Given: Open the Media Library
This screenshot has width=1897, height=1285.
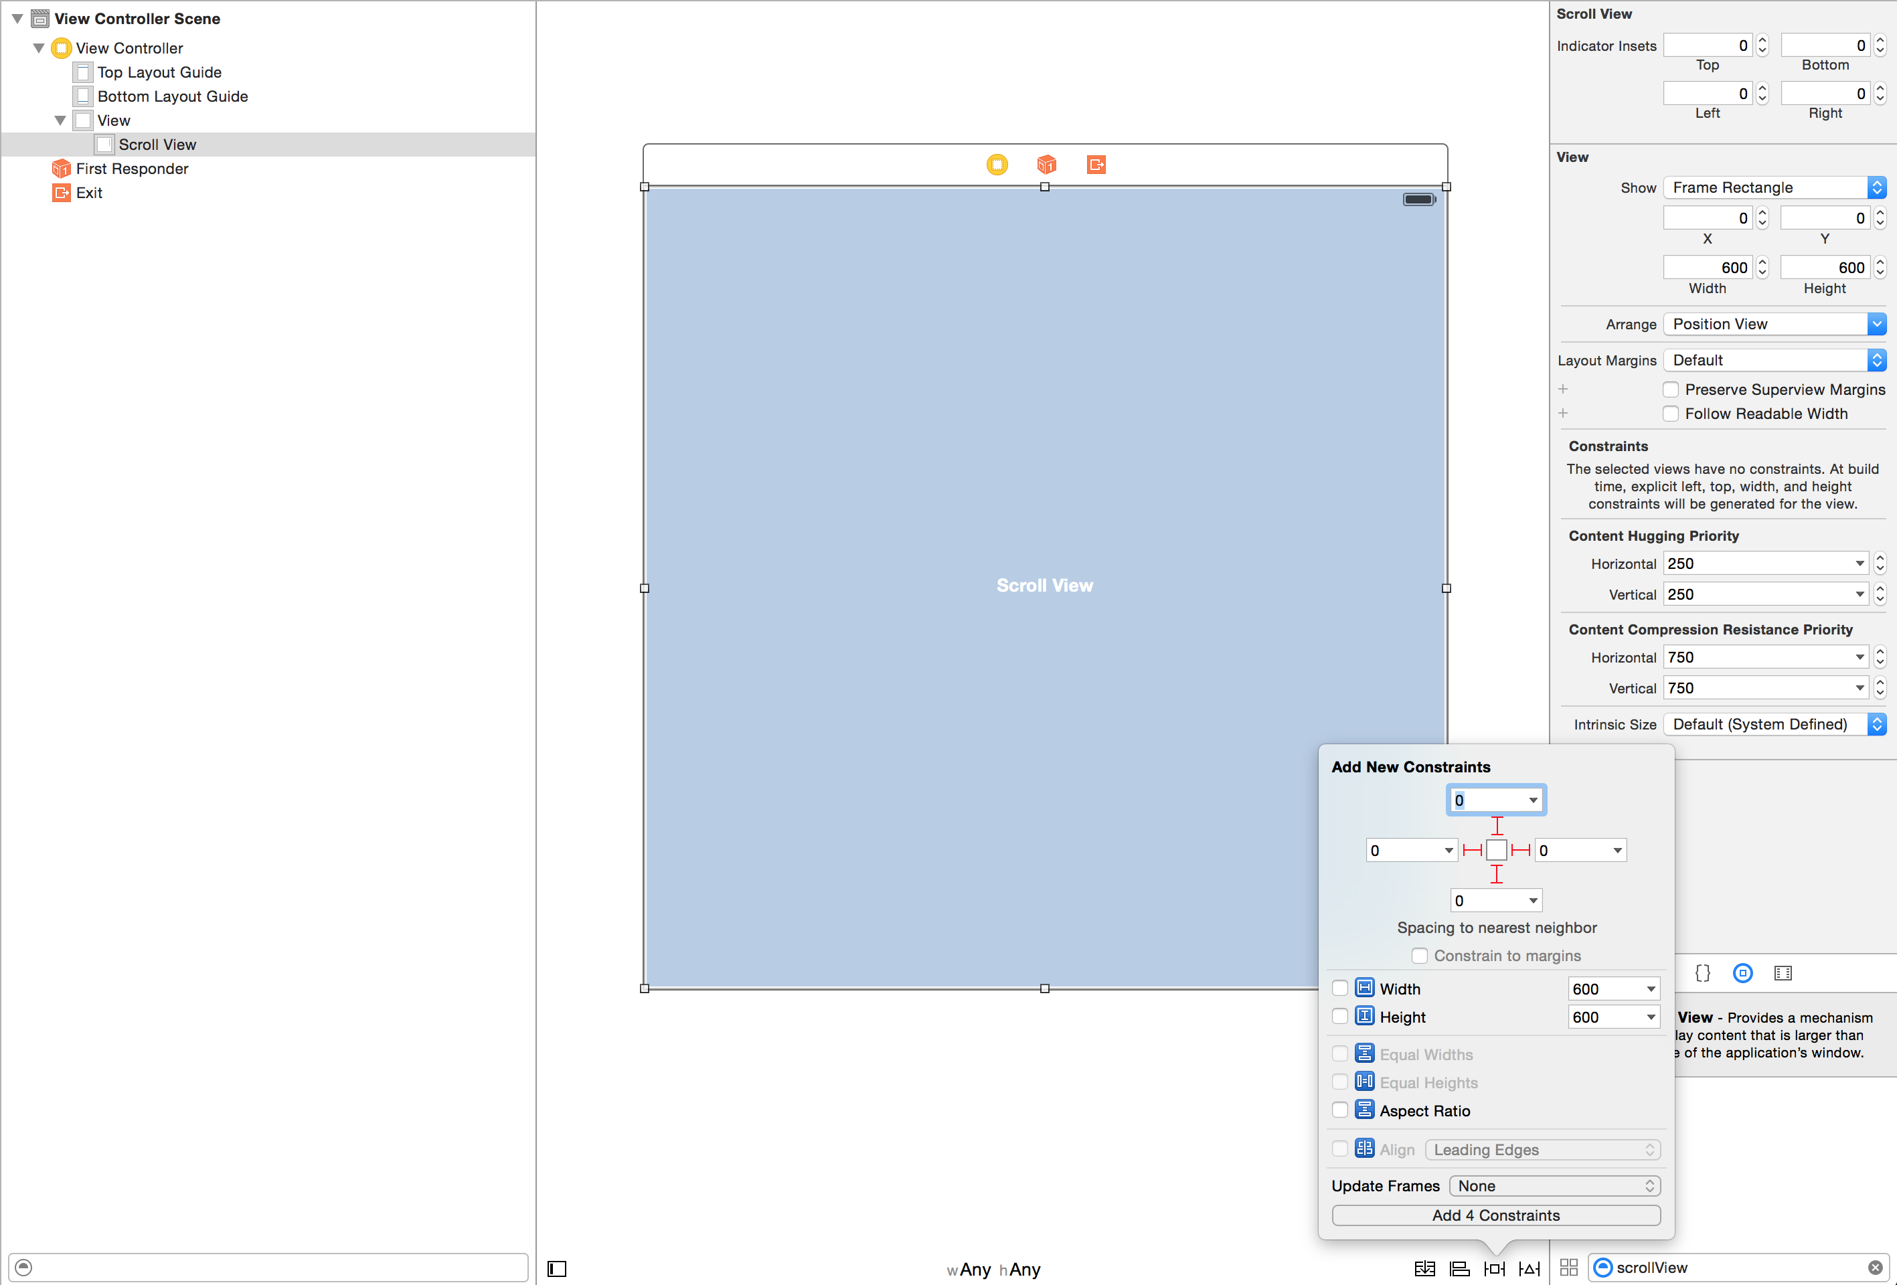Looking at the screenshot, I should (1783, 972).
